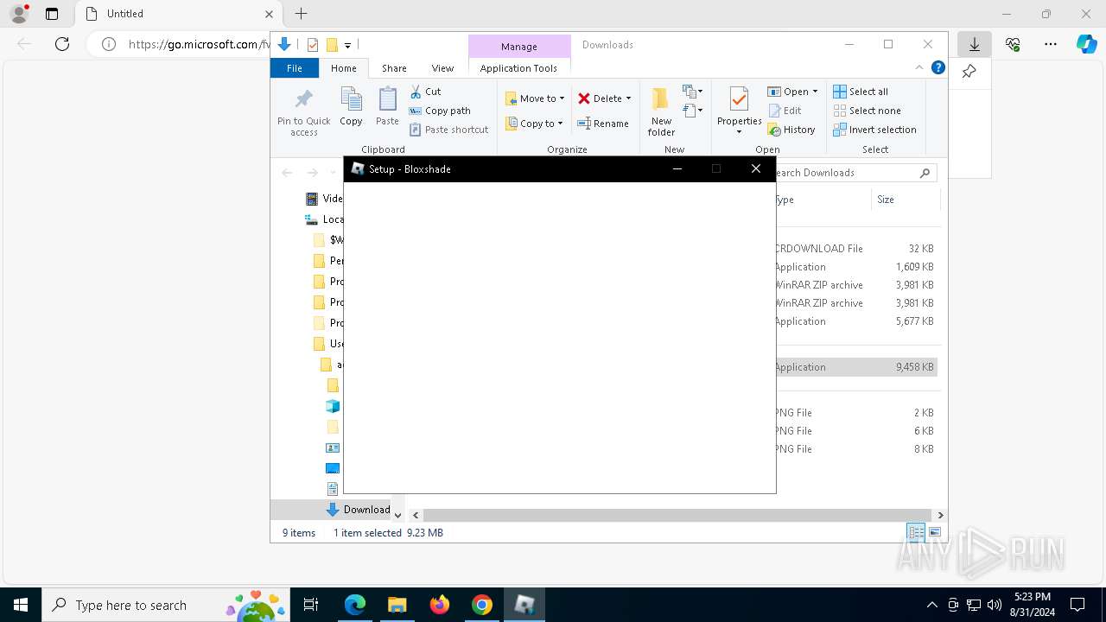
Task: Click the Copy ribbon icon
Action: click(x=351, y=107)
